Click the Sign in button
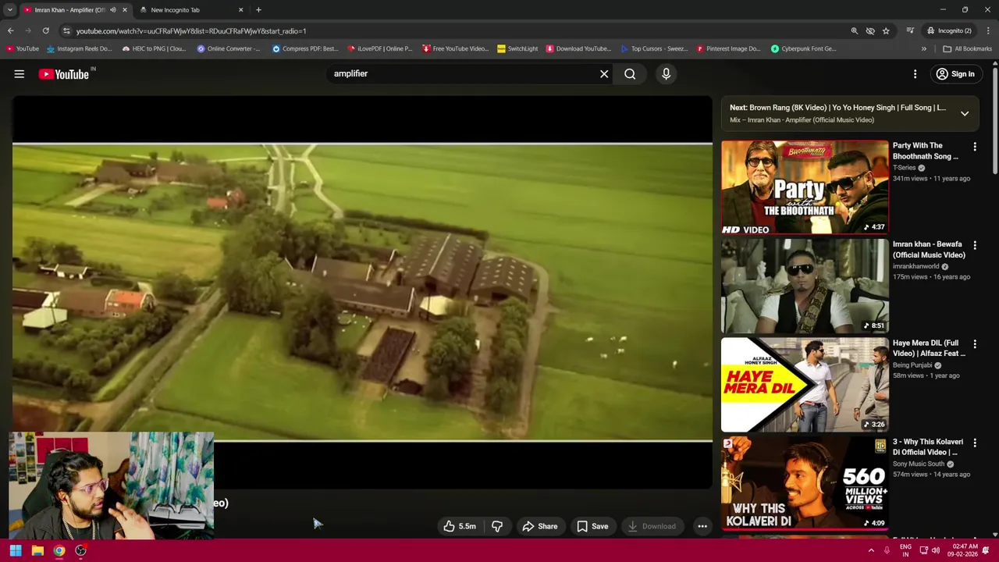999x562 pixels. pos(955,74)
